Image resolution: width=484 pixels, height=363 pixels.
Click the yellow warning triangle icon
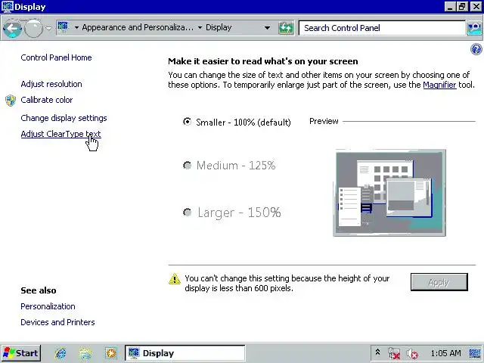click(x=175, y=279)
